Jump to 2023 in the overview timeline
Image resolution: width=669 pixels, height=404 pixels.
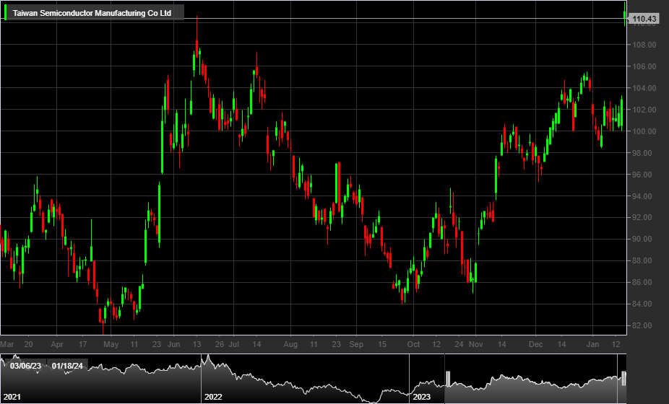pyautogui.click(x=421, y=397)
